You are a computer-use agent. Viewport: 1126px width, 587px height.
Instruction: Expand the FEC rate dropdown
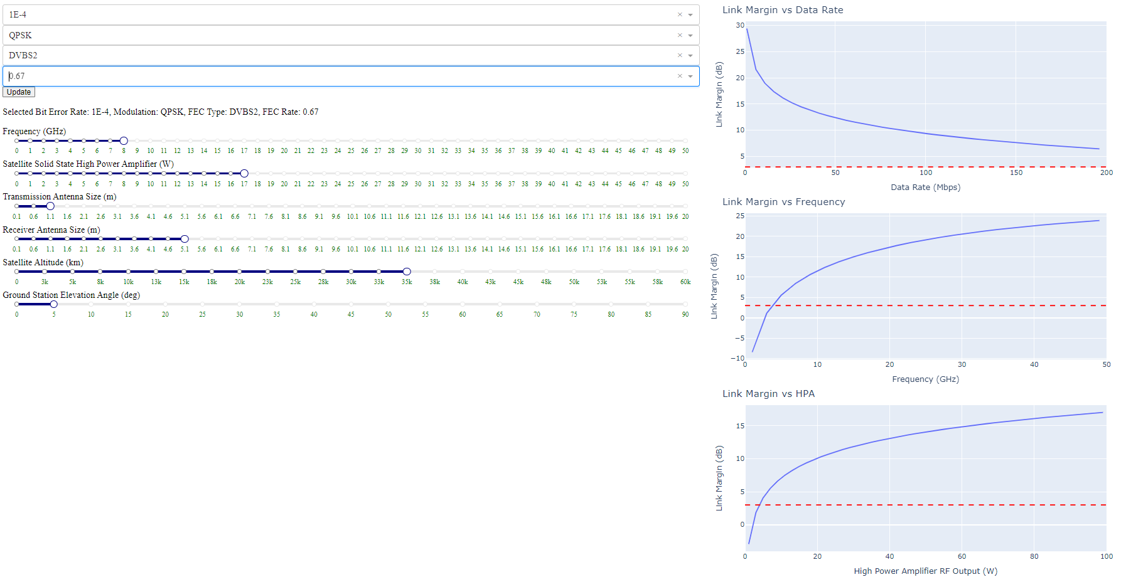point(690,75)
